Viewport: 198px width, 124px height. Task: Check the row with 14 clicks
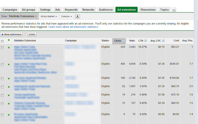2,95
